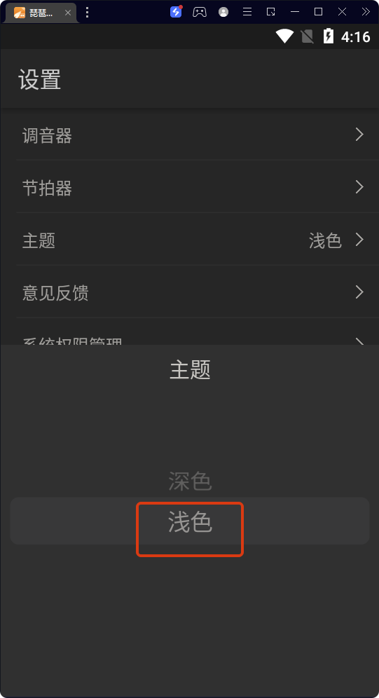Open the 节拍器 settings chevron
The image size is (379, 698).
[x=359, y=186]
